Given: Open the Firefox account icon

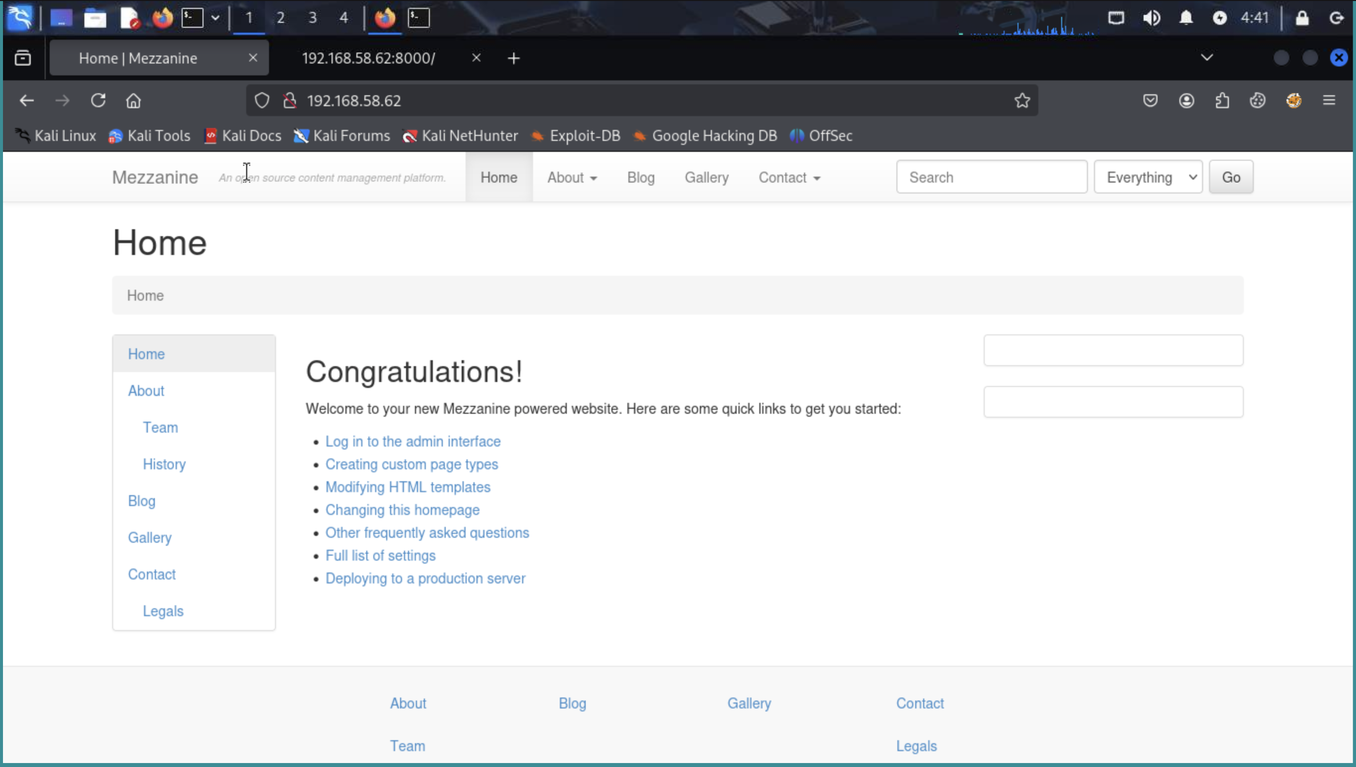Looking at the screenshot, I should point(1186,100).
